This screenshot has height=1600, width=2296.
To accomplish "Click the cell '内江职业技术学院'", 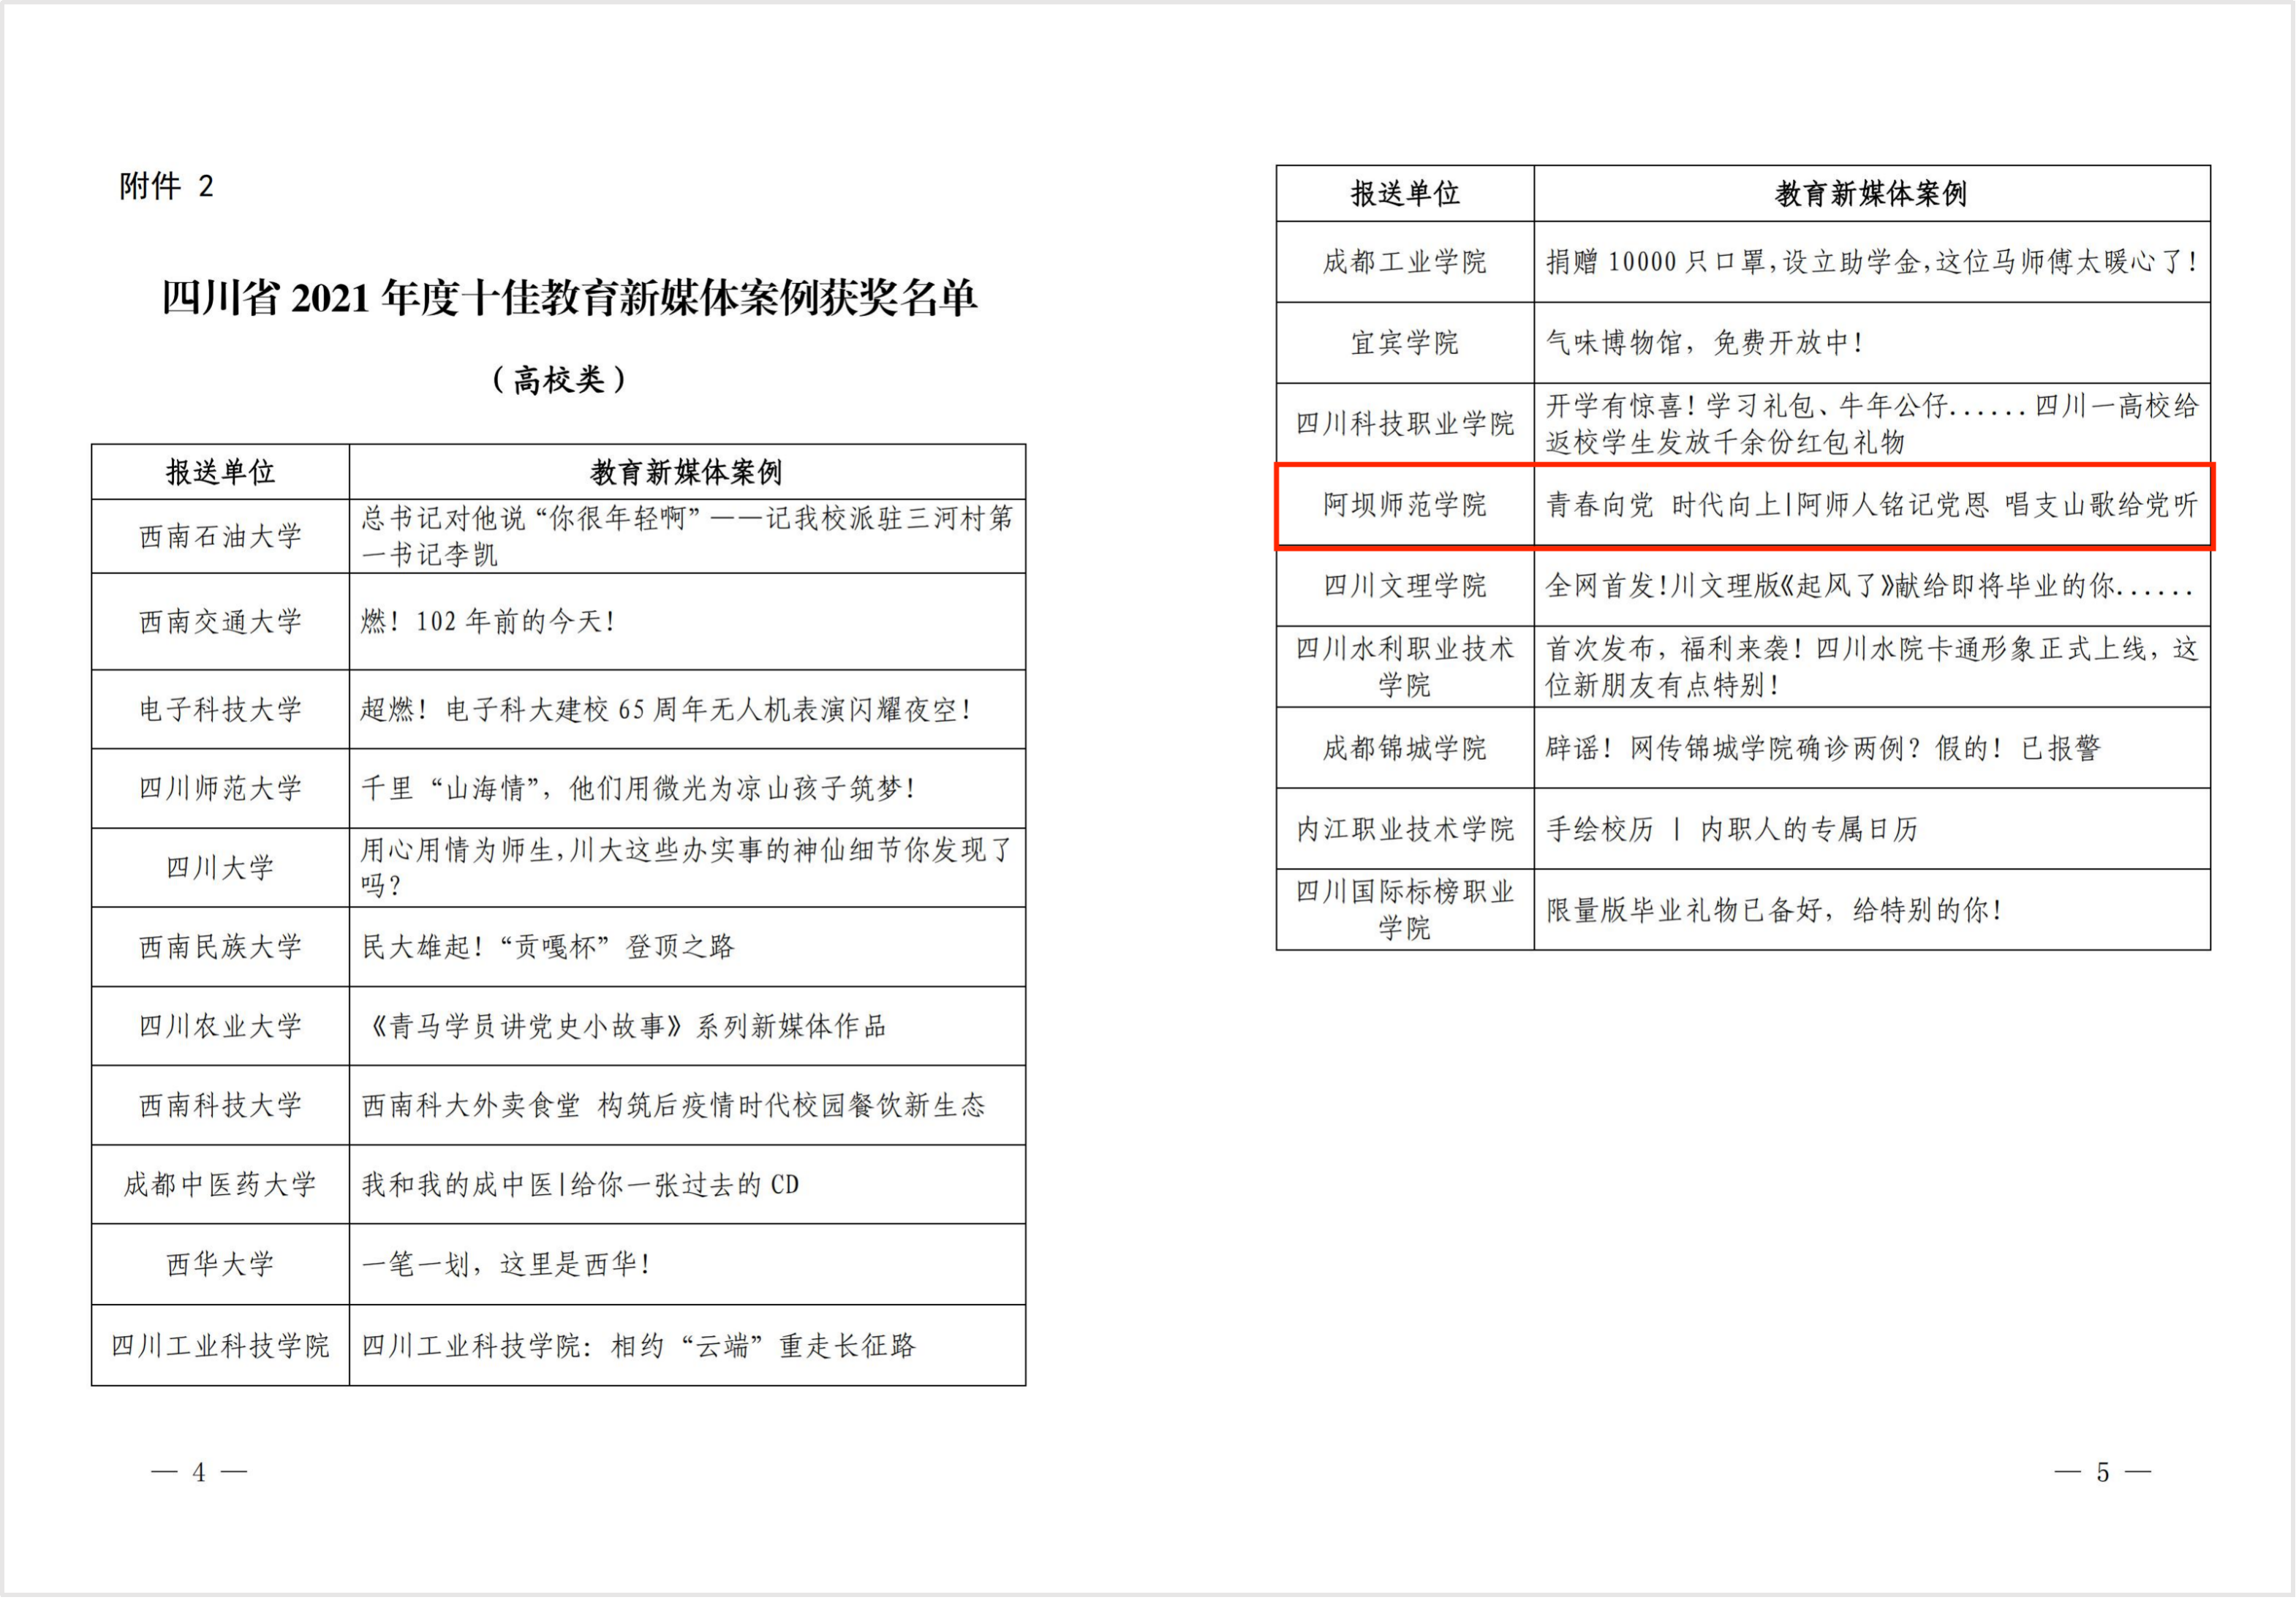I will (x=1405, y=829).
